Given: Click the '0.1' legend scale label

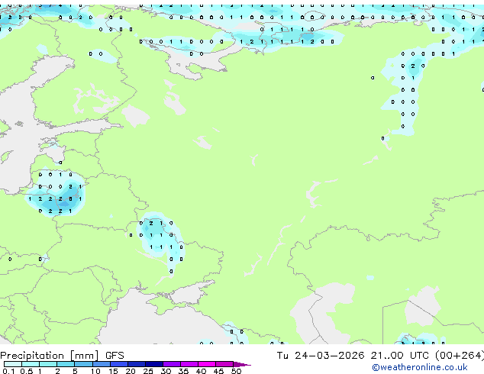Looking at the screenshot, I should pyautogui.click(x=8, y=371).
